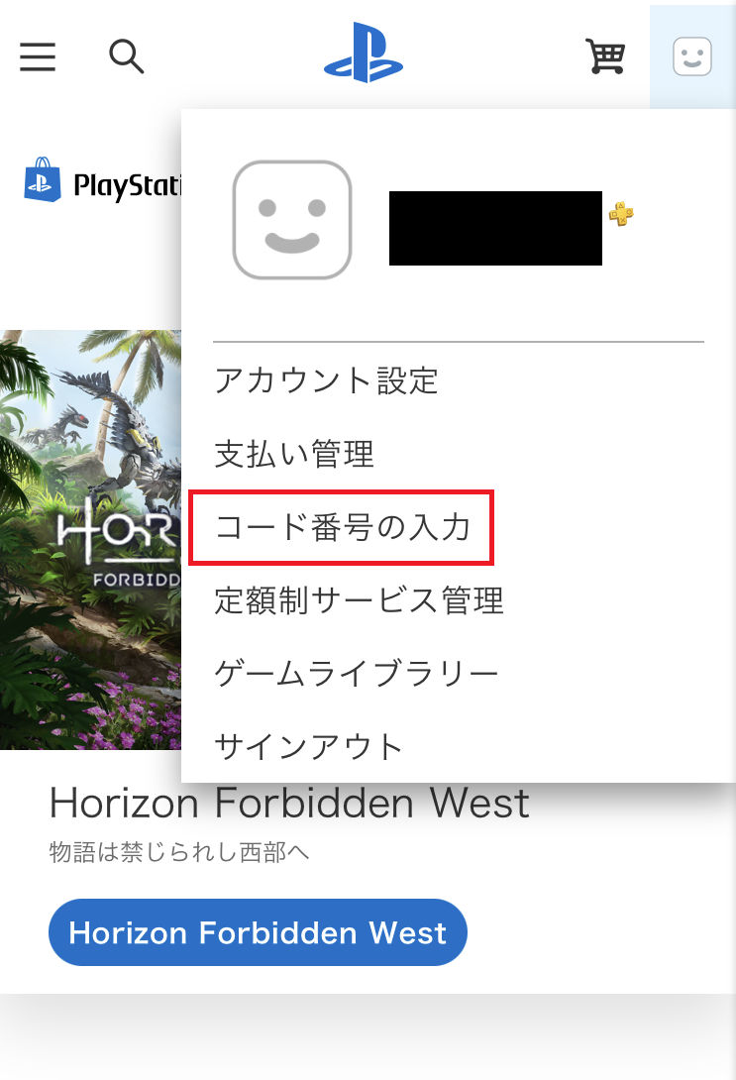The image size is (736, 1080).
Task: Click the Horizon Forbidden West heading text
Action: (x=289, y=804)
